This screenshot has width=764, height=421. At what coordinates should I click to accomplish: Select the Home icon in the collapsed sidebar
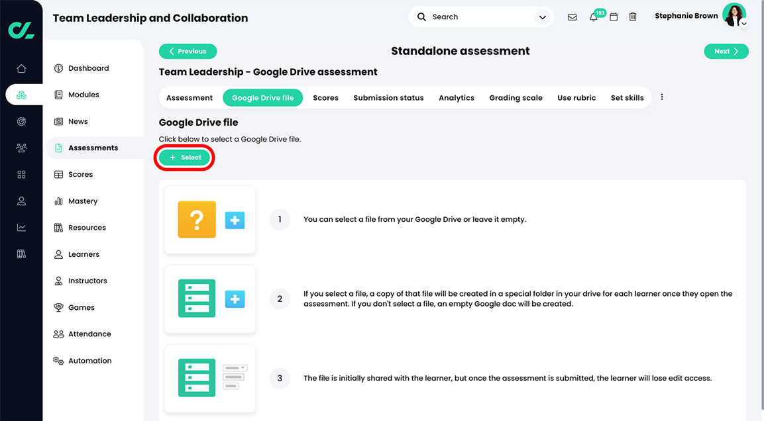pyautogui.click(x=21, y=68)
